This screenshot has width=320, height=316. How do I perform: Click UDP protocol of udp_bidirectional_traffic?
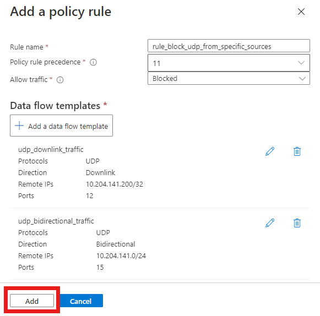tap(103, 233)
